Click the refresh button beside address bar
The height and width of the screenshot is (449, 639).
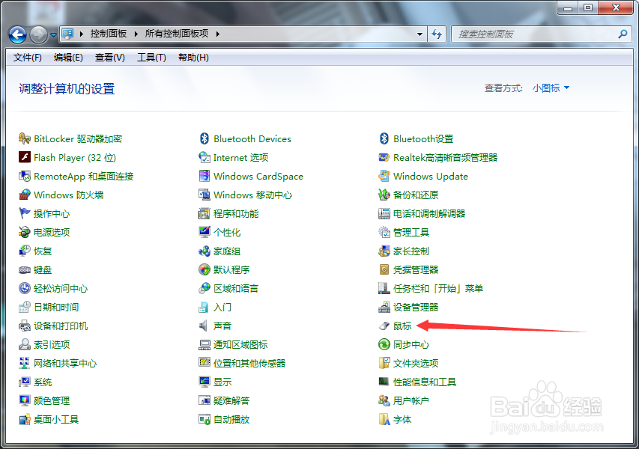pos(437,34)
